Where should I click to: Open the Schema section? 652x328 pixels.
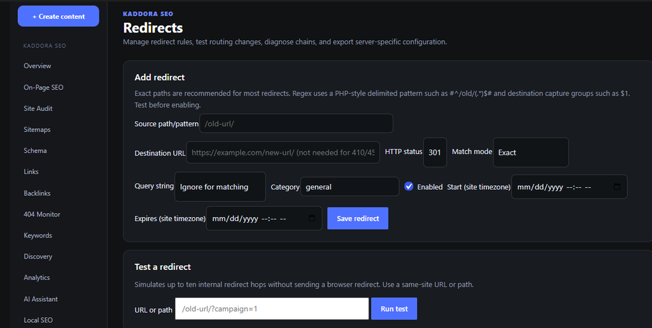point(35,150)
